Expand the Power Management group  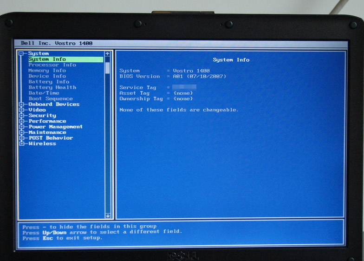pos(21,127)
